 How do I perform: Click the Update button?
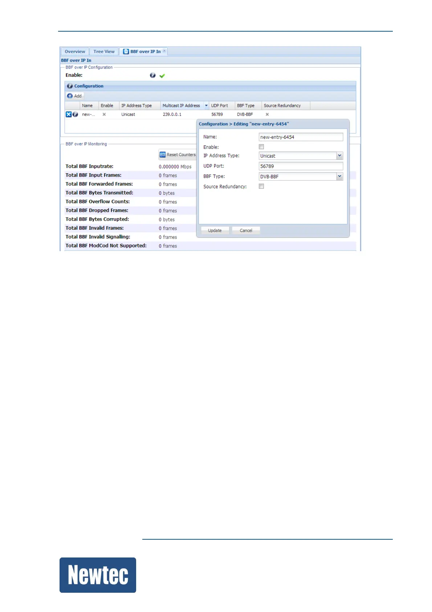[x=215, y=230]
